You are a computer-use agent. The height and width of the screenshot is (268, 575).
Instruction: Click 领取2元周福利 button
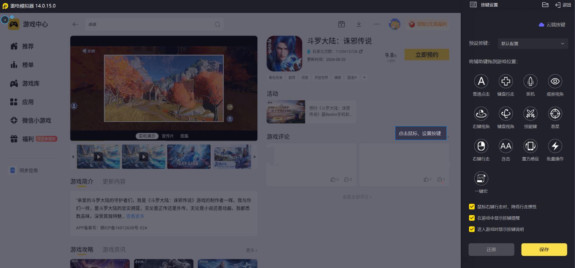click(427, 24)
